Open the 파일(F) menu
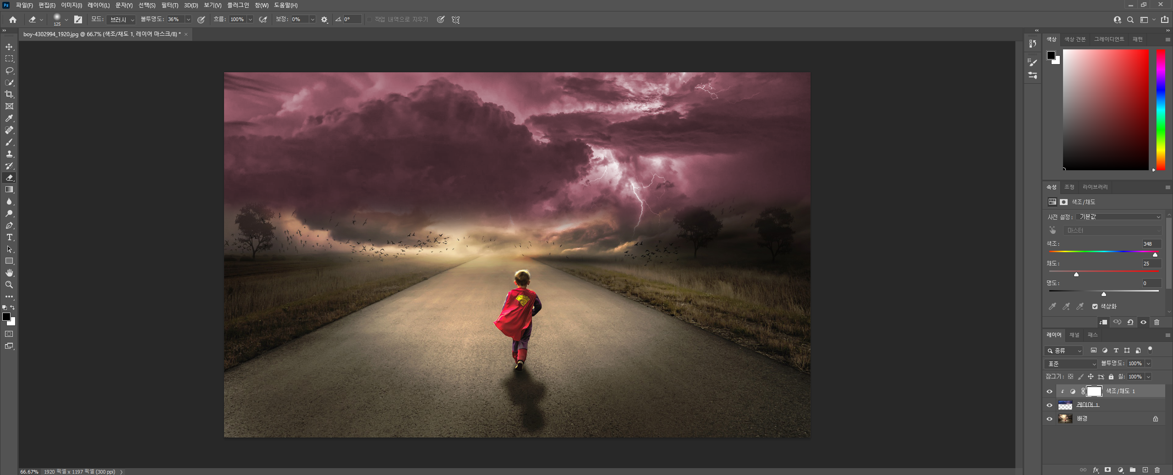The height and width of the screenshot is (475, 1173). [x=24, y=5]
